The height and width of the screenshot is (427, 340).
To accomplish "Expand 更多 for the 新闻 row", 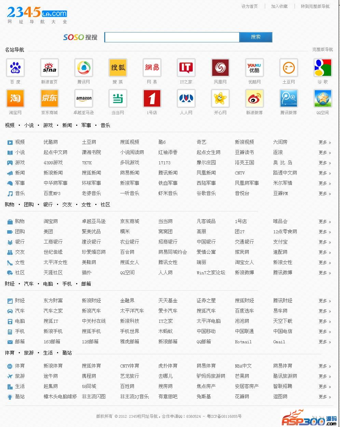I will (325, 173).
